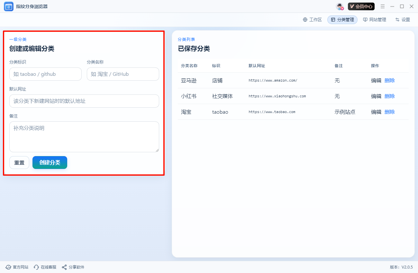Open the 设置 tab
418x273 pixels.
(403, 20)
